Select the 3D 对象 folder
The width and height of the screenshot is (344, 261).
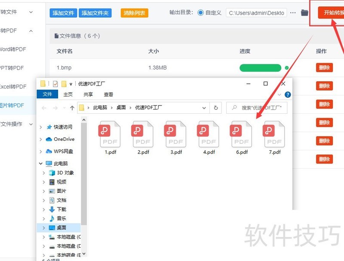click(x=65, y=173)
